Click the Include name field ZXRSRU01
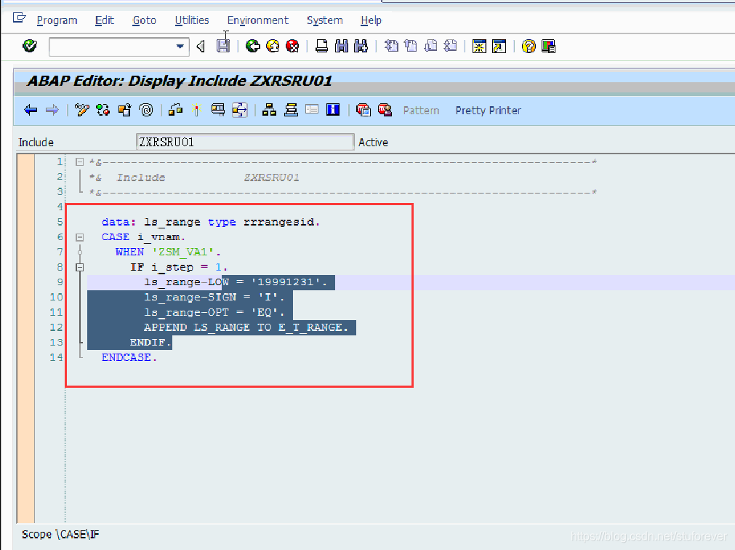This screenshot has width=735, height=550. (245, 142)
